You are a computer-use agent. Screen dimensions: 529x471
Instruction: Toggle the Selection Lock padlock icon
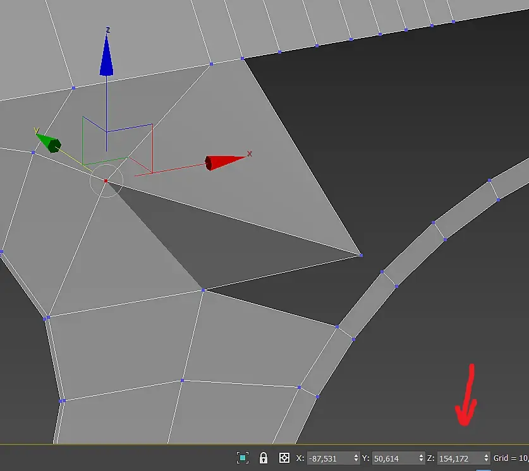(264, 458)
